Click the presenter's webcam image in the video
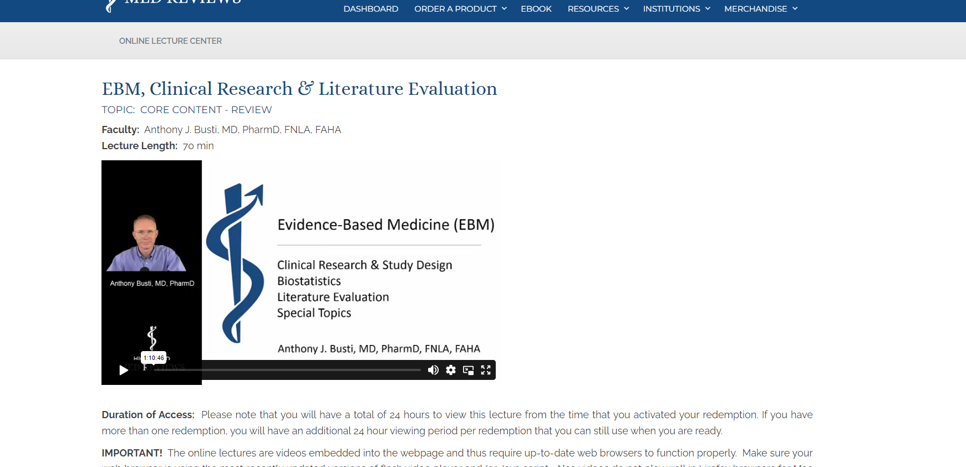The height and width of the screenshot is (467, 966). point(147,244)
